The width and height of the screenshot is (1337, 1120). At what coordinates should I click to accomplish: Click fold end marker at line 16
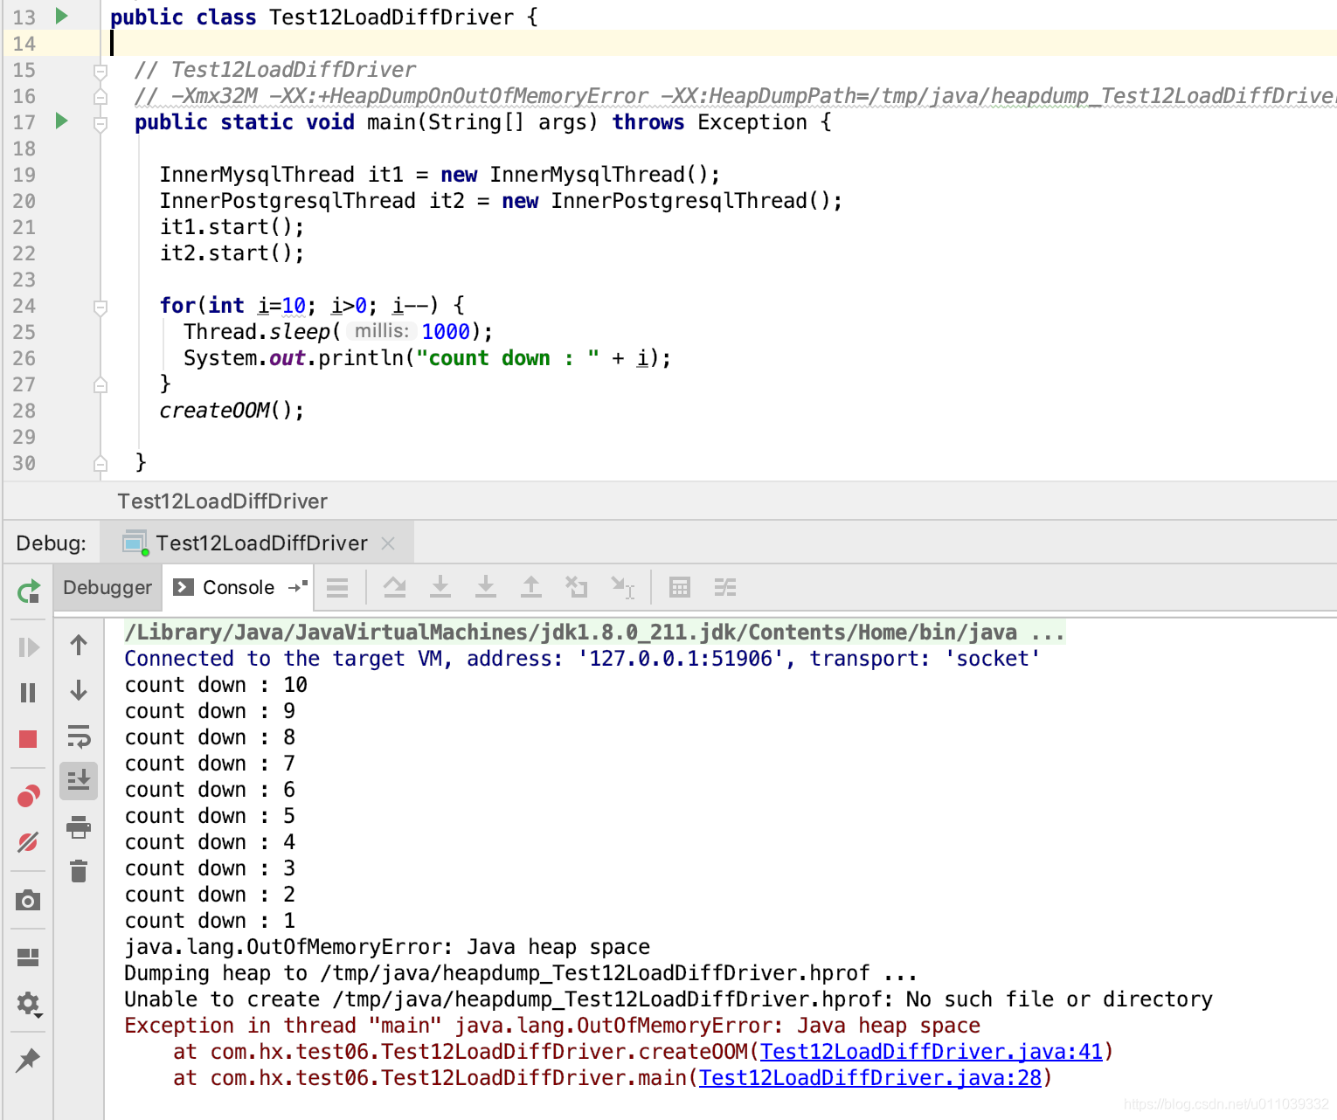(100, 96)
